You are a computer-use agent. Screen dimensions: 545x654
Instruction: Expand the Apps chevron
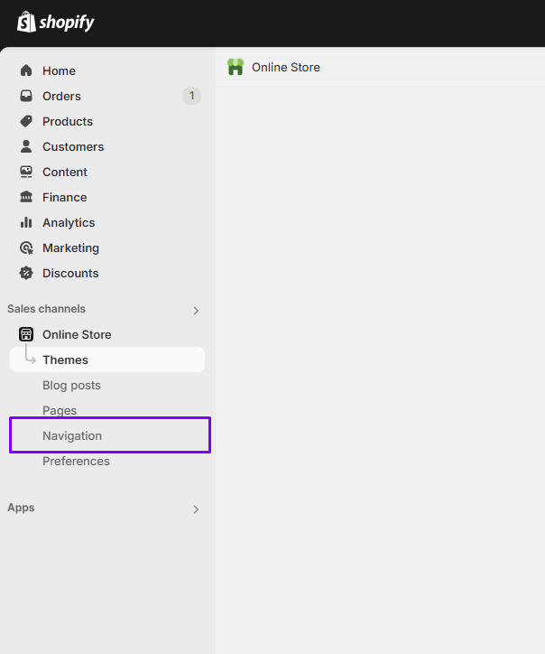click(x=196, y=509)
